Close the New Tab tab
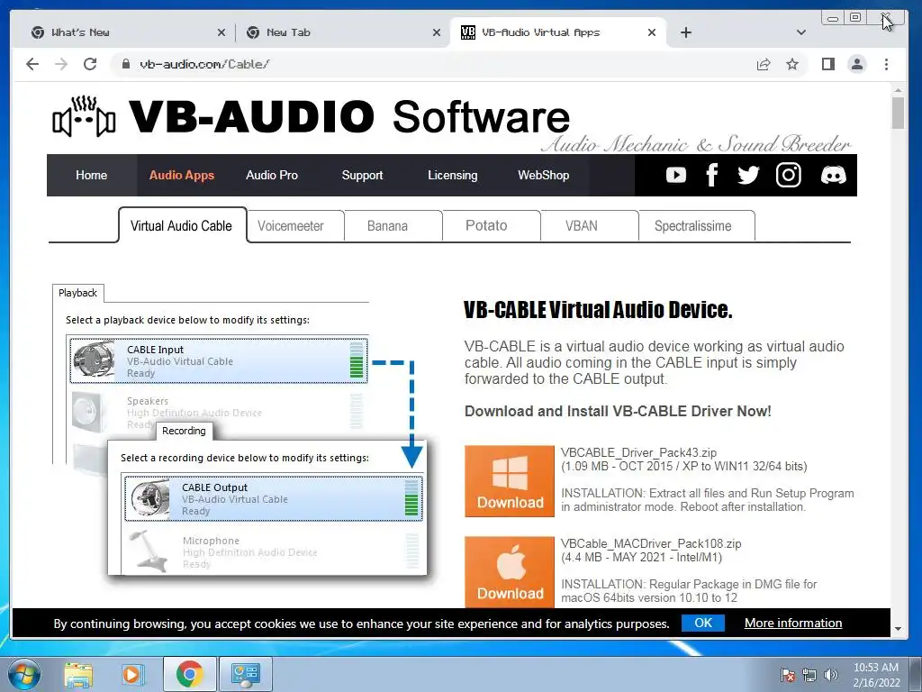Viewport: 922px width, 692px height. coord(437,32)
